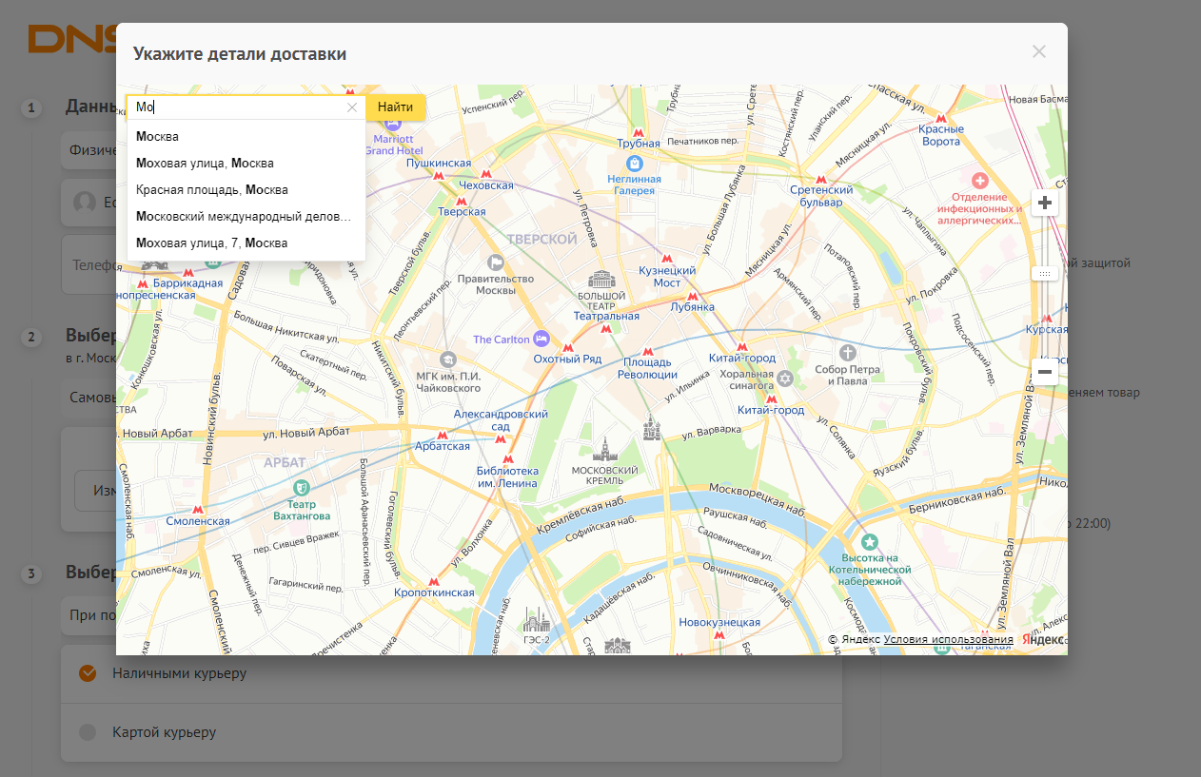1201x777 pixels.
Task: Click the Смоленская metro icon
Action: [198, 510]
